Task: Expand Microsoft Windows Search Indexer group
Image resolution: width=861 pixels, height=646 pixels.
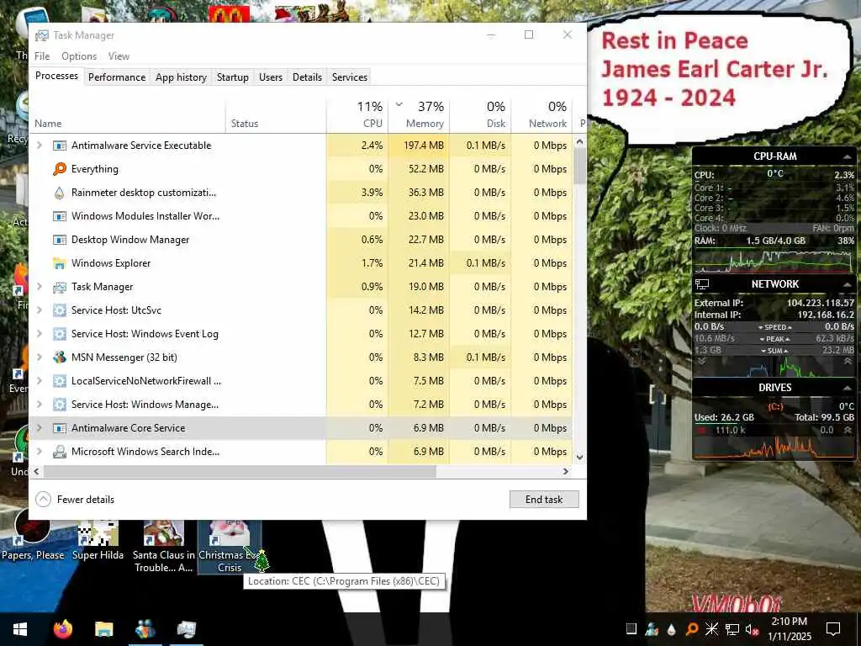Action: point(39,452)
